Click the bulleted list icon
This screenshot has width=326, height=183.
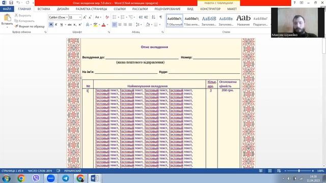pyautogui.click(x=114, y=17)
